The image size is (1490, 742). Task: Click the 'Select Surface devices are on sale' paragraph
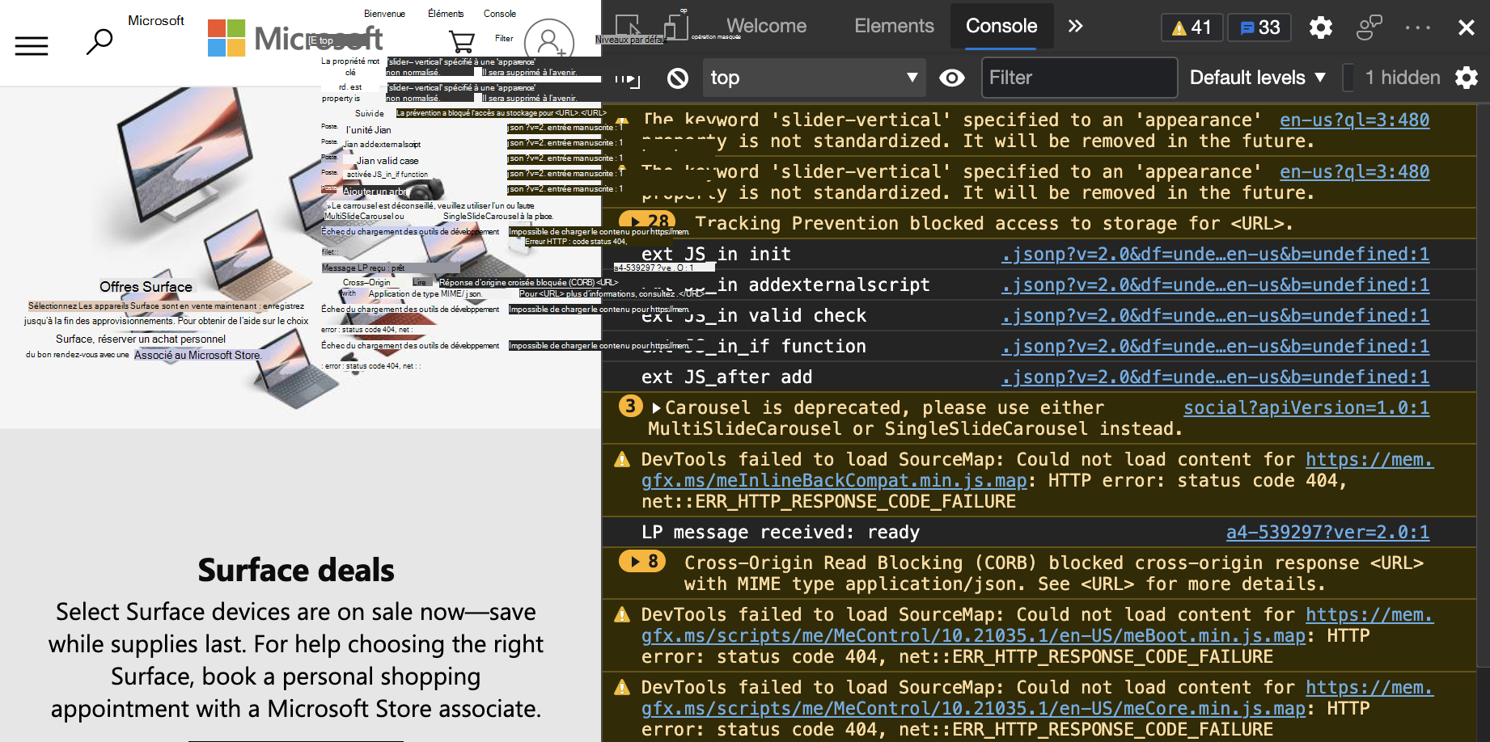click(296, 660)
